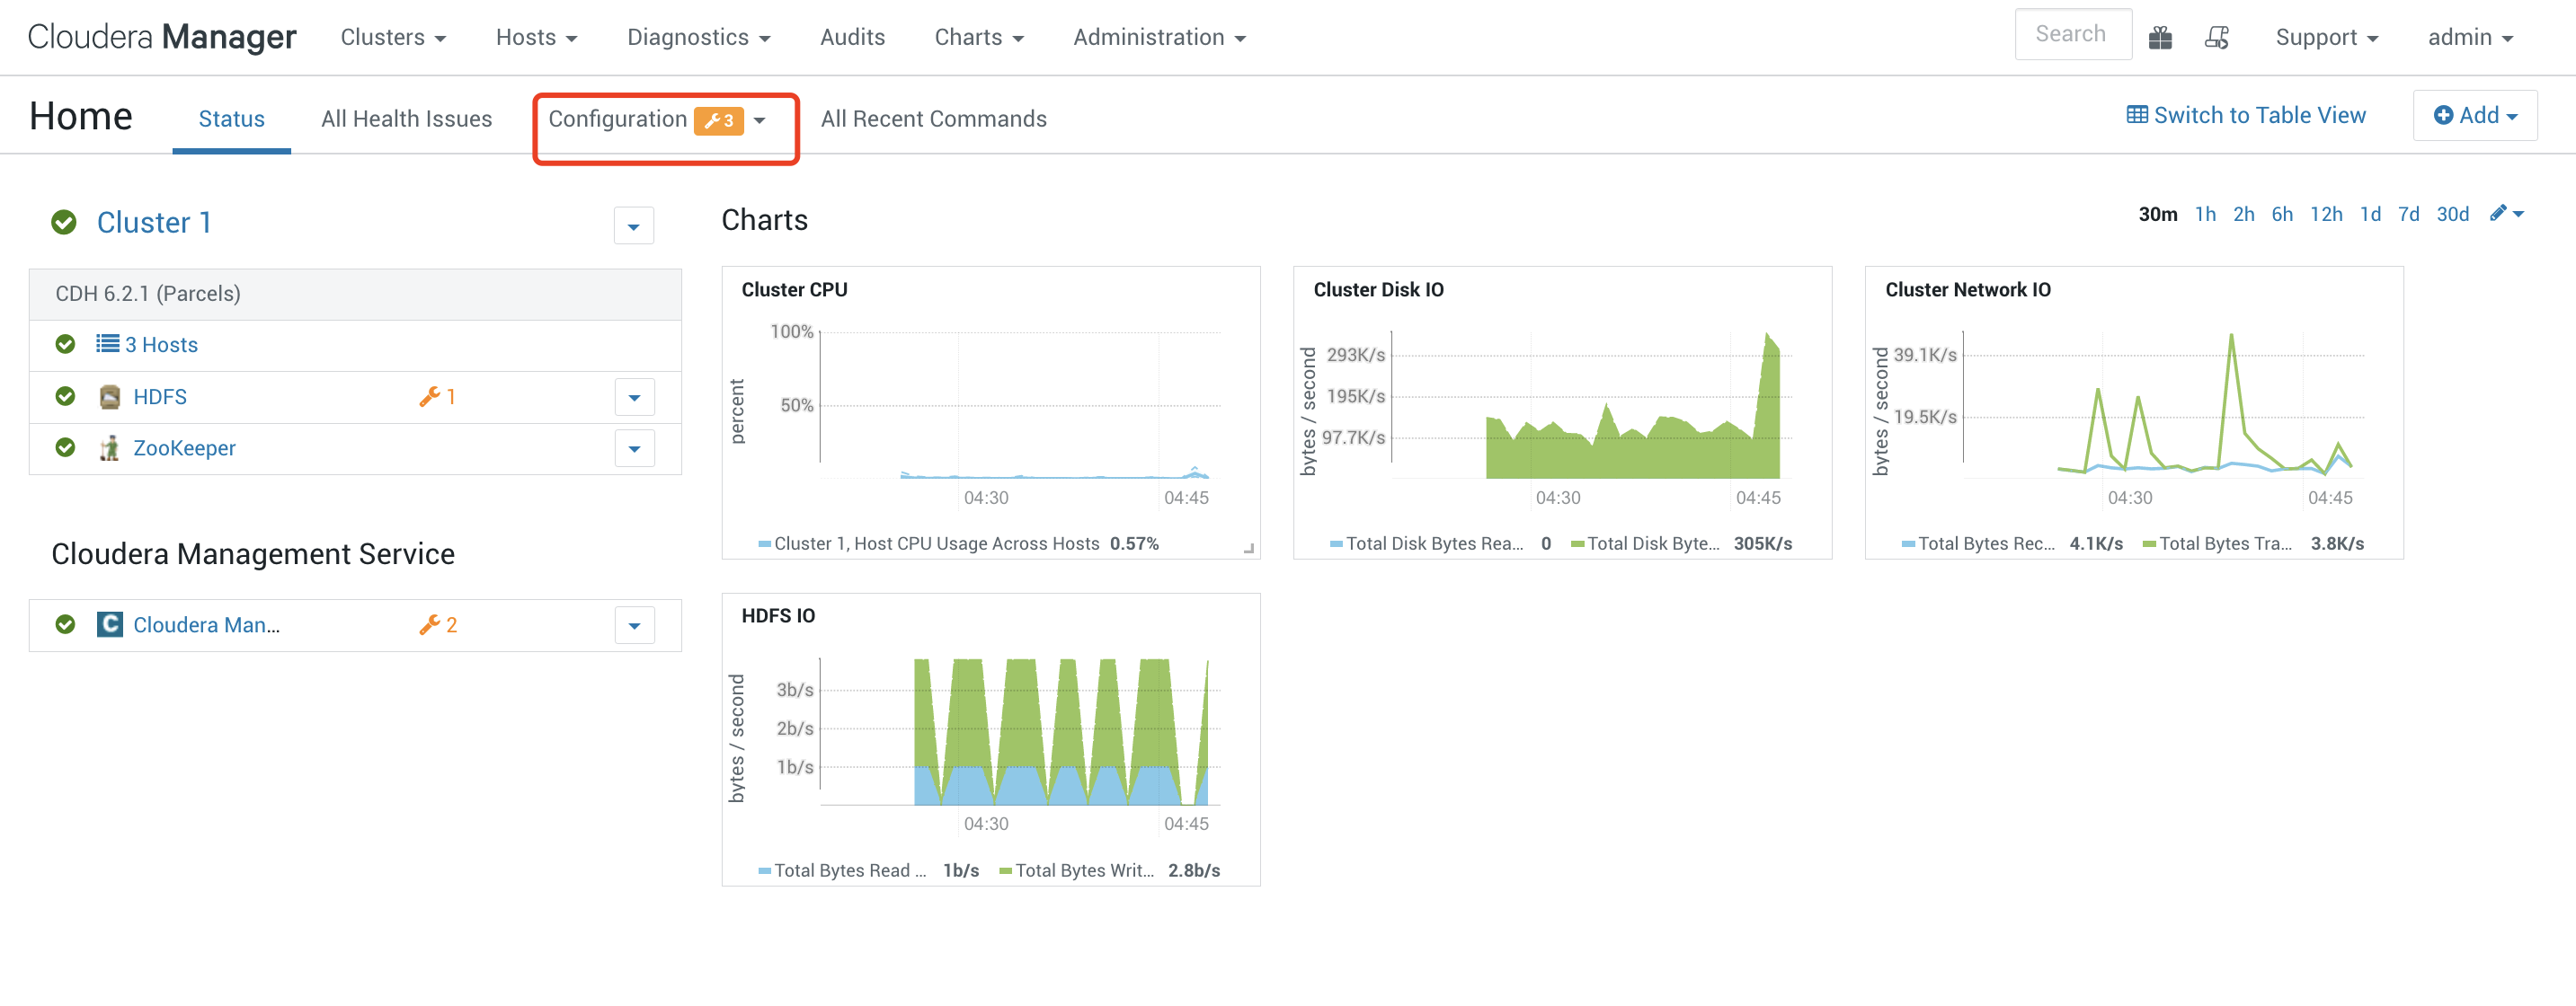Click the table grid icon of Switch to Table View

click(x=2137, y=115)
